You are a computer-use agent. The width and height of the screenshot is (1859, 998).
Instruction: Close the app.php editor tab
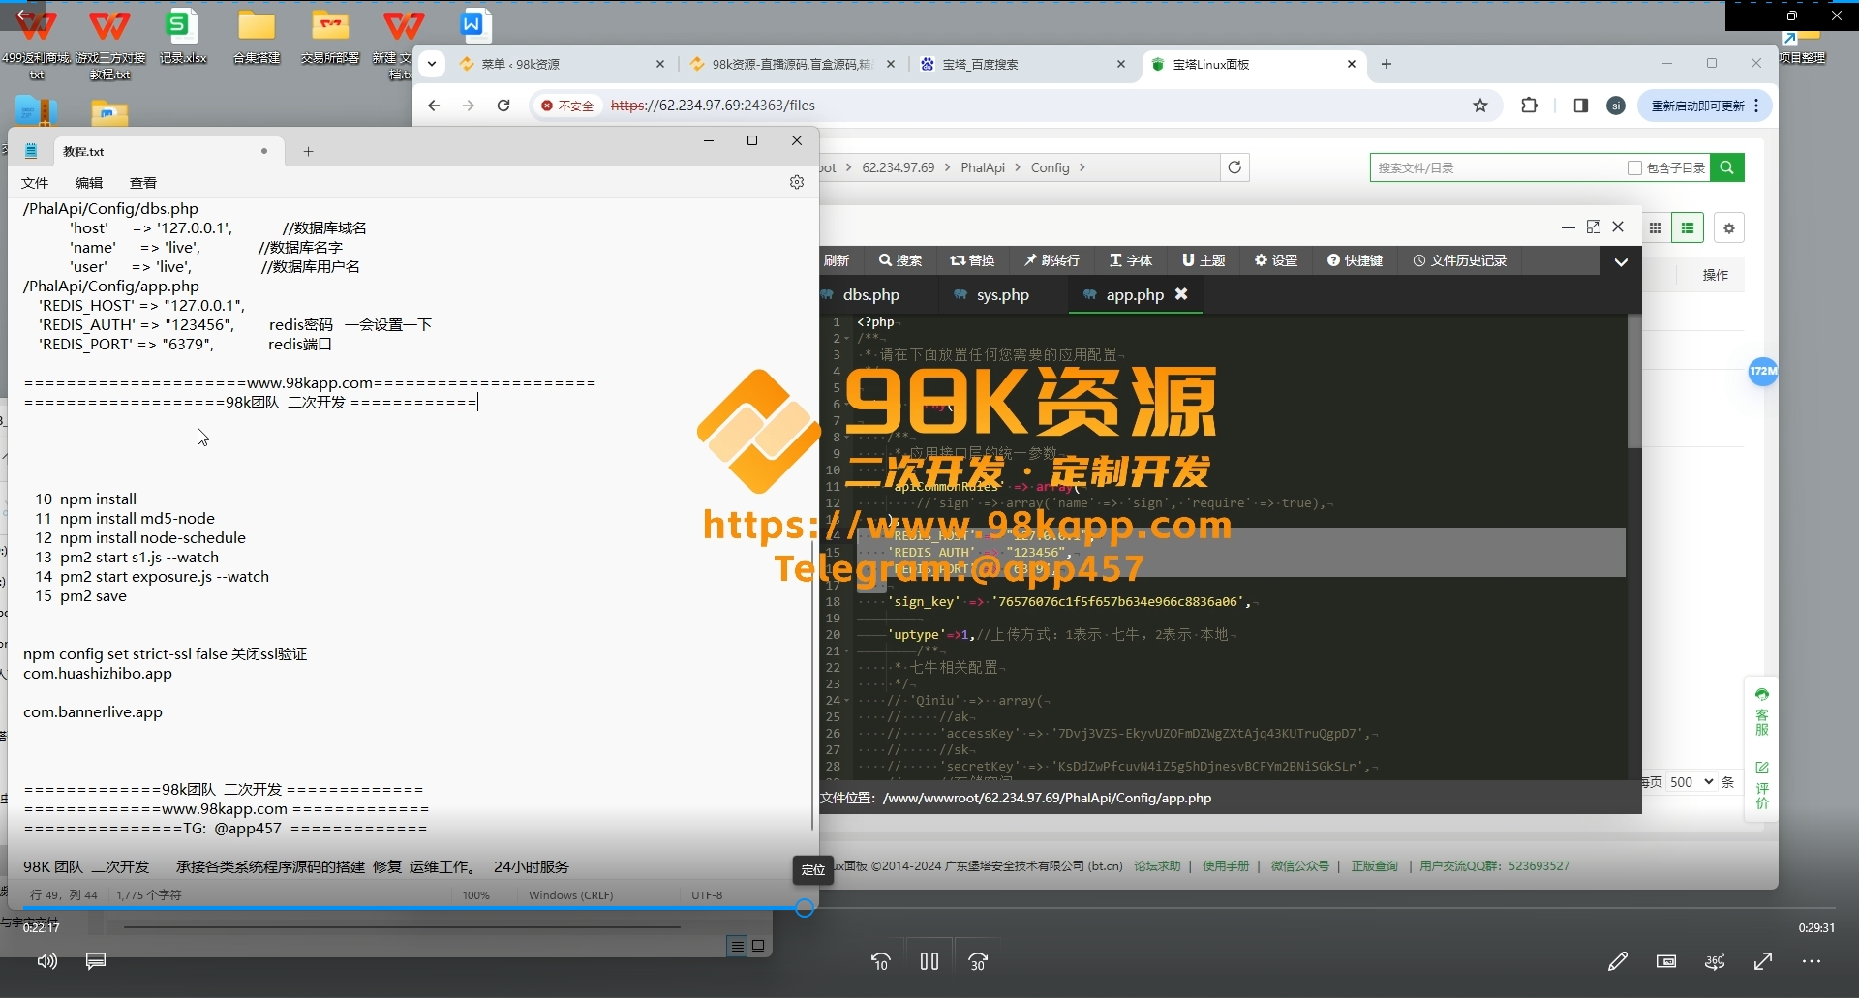click(1181, 294)
